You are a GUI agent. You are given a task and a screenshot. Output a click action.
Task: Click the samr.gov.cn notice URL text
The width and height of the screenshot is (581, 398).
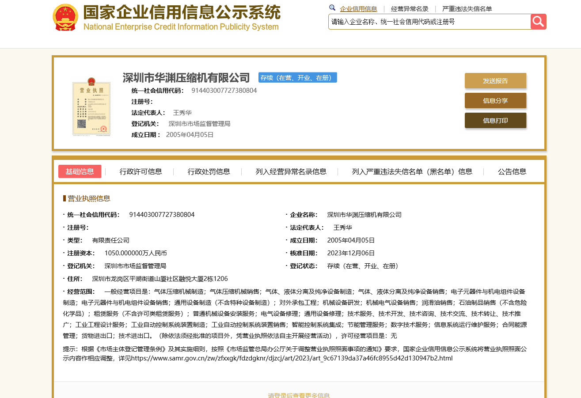point(292,358)
